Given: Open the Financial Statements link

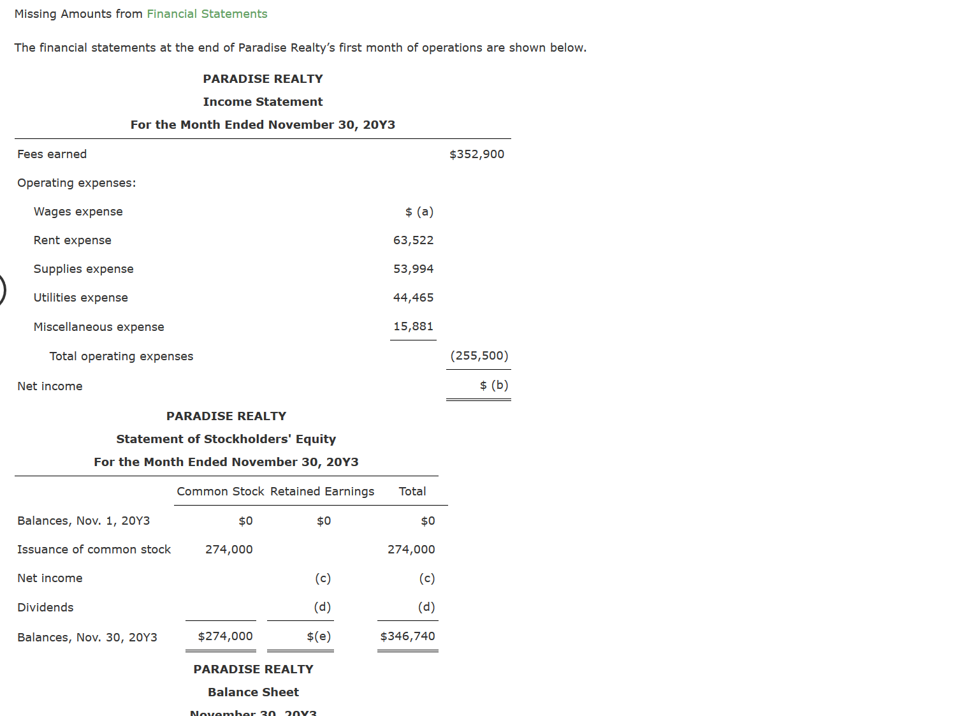Looking at the screenshot, I should (x=207, y=13).
